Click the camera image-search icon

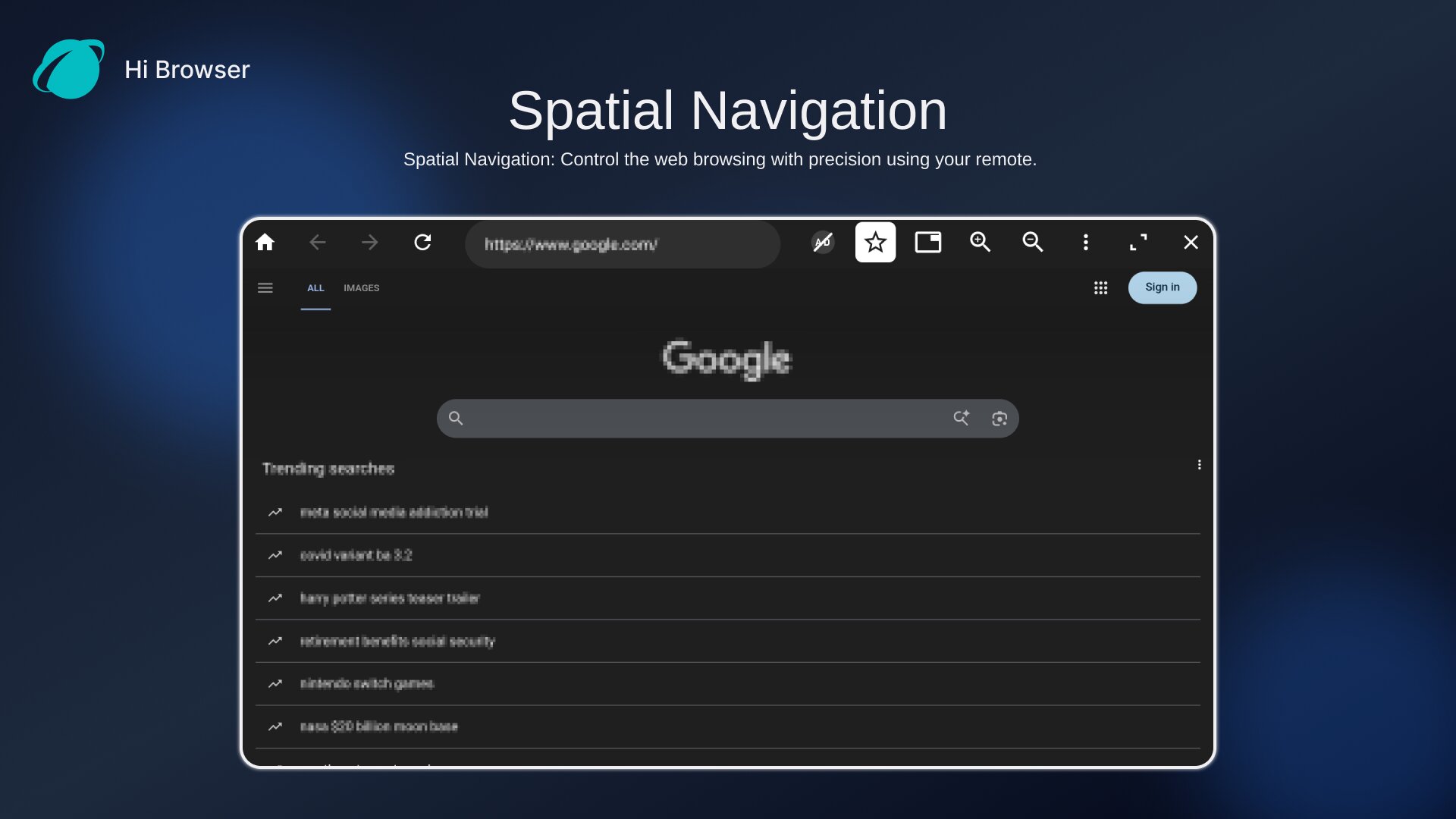tap(999, 419)
